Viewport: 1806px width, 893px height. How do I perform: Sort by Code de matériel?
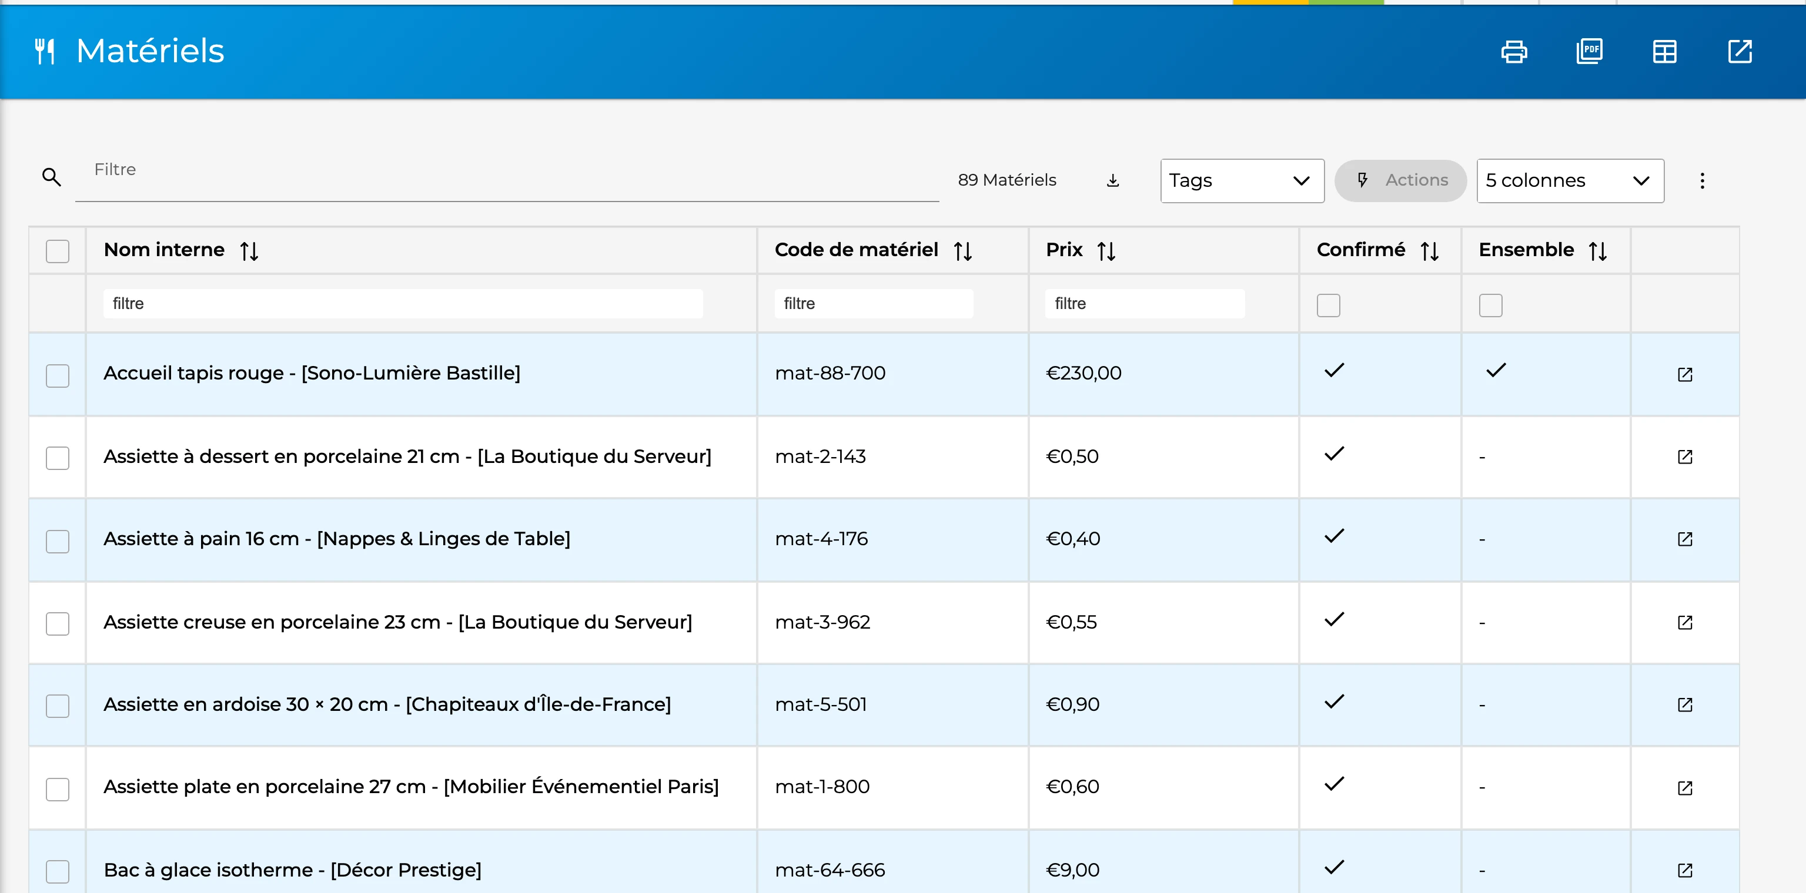pos(962,251)
